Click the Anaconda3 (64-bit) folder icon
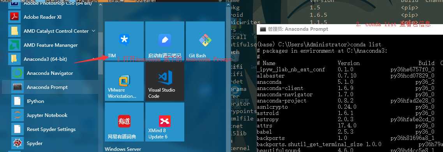The height and width of the screenshot is (152, 443). click(x=14, y=59)
